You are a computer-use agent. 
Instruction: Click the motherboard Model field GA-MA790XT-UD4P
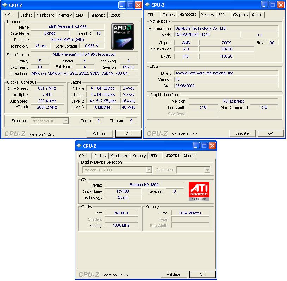(x=207, y=35)
